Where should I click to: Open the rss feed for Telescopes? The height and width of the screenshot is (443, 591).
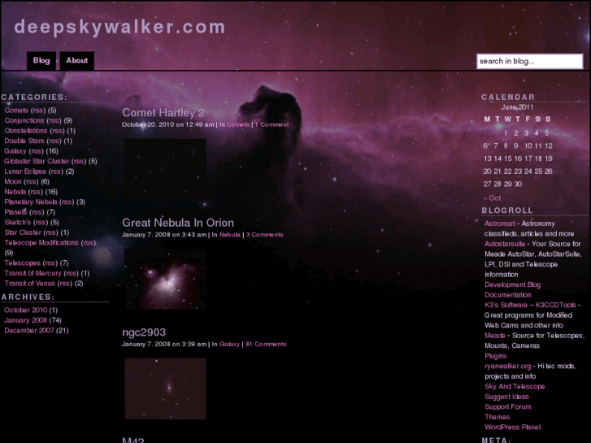tap(50, 263)
